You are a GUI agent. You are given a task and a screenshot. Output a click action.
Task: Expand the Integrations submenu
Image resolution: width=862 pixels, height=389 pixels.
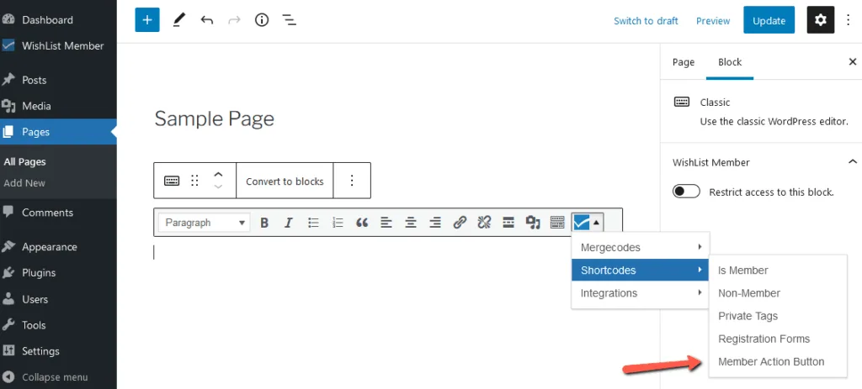pos(641,293)
